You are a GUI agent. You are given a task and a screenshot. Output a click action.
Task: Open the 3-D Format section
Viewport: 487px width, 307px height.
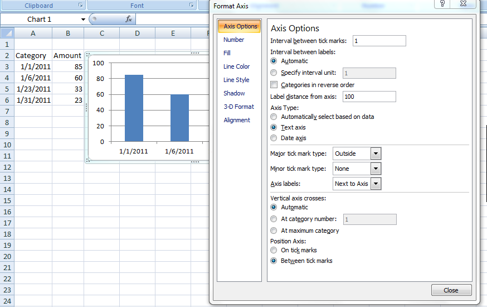239,107
